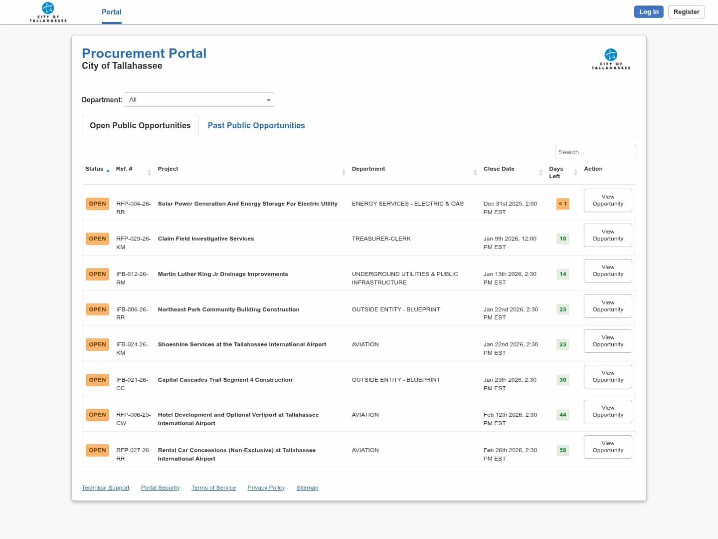This screenshot has width=718, height=539.
Task: Sort table by Project column arrows
Action: (x=343, y=172)
